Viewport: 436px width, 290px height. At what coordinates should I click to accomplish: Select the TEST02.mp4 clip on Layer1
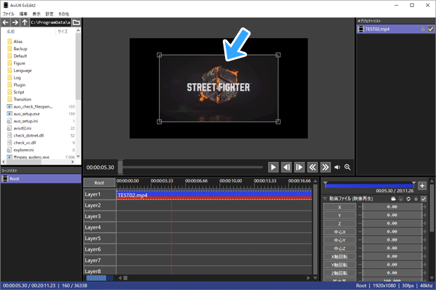214,195
